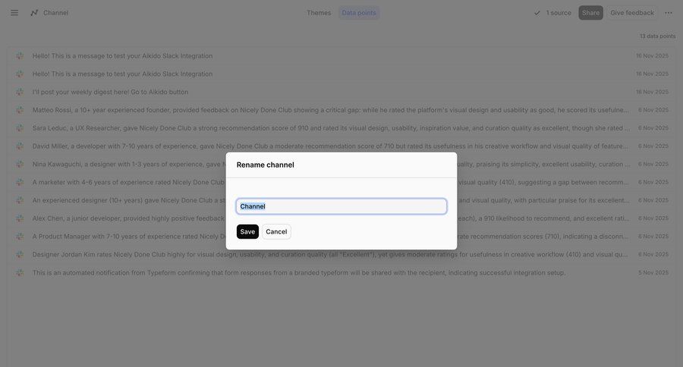Image resolution: width=683 pixels, height=367 pixels.
Task: Open Give feedback
Action: [632, 13]
